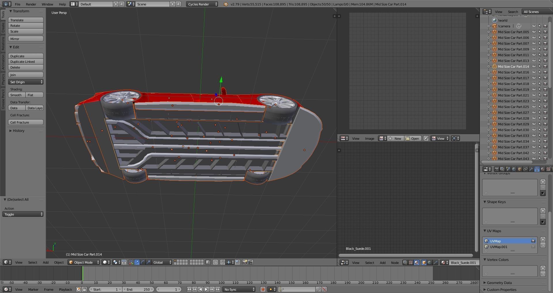Open the Render Layers properties tab

[502, 169]
